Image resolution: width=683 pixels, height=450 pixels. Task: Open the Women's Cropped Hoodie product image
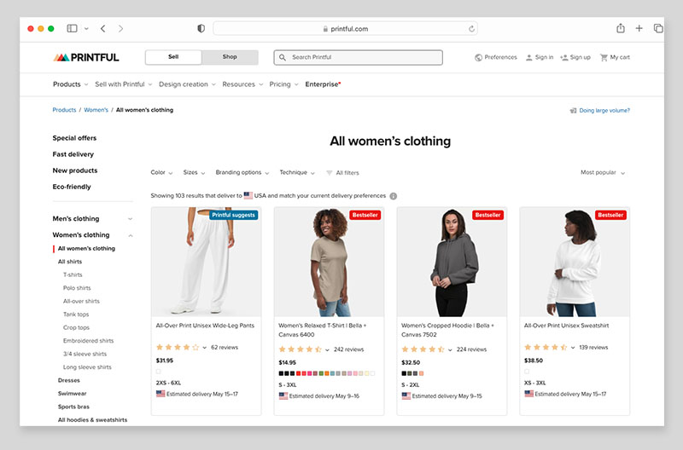(x=452, y=262)
